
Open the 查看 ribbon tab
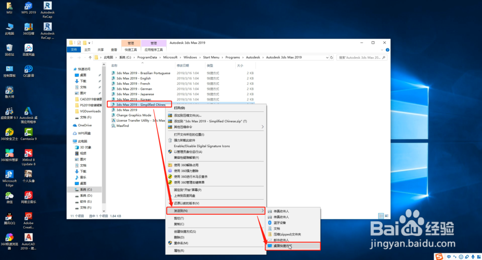click(x=114, y=50)
